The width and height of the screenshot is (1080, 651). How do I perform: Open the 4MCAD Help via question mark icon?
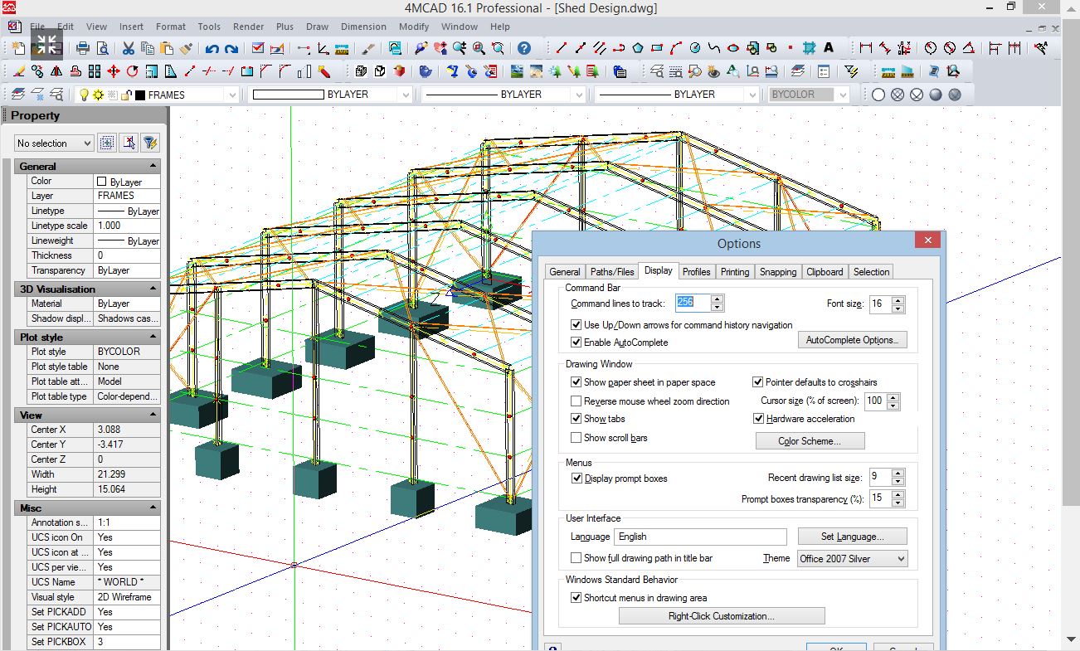(x=525, y=50)
